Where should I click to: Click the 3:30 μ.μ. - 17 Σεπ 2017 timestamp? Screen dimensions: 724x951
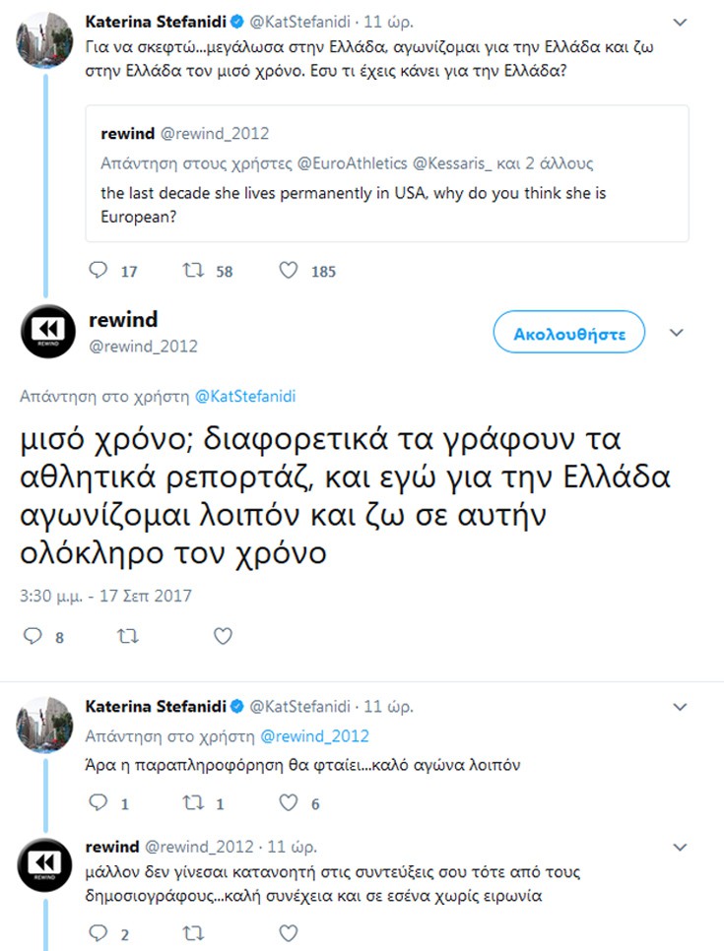(105, 596)
